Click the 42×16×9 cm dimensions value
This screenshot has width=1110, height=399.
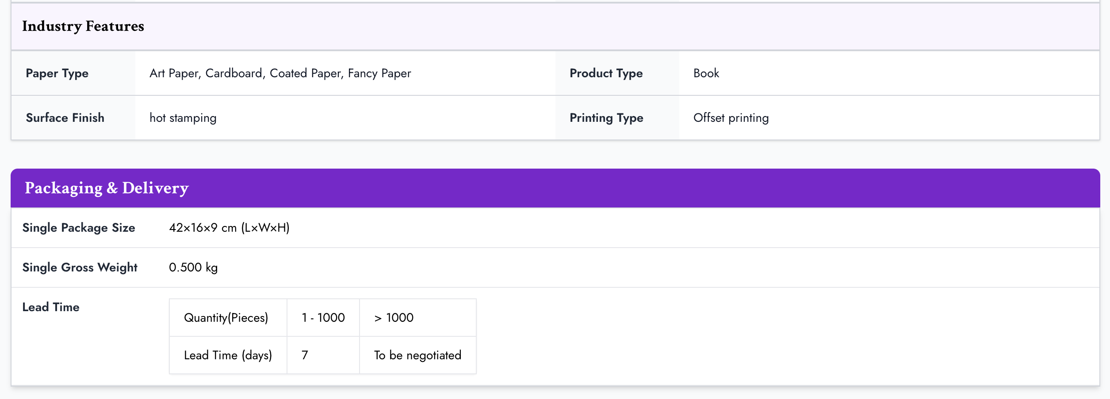(229, 228)
